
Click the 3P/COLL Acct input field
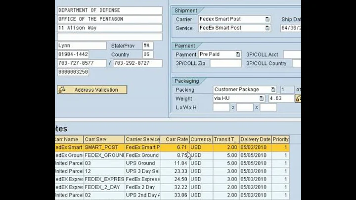point(292,54)
